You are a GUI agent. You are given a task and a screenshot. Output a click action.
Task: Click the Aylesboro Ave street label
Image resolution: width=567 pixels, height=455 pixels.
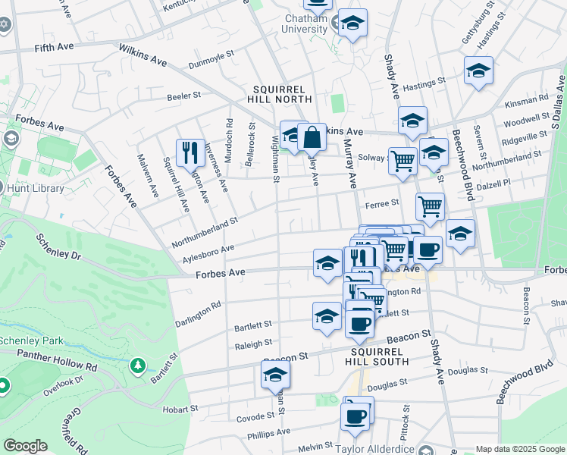208,253
